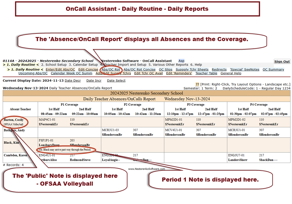The image size is (292, 204).
Task: View Supply Tchr Sheets
Action: [x=192, y=70]
